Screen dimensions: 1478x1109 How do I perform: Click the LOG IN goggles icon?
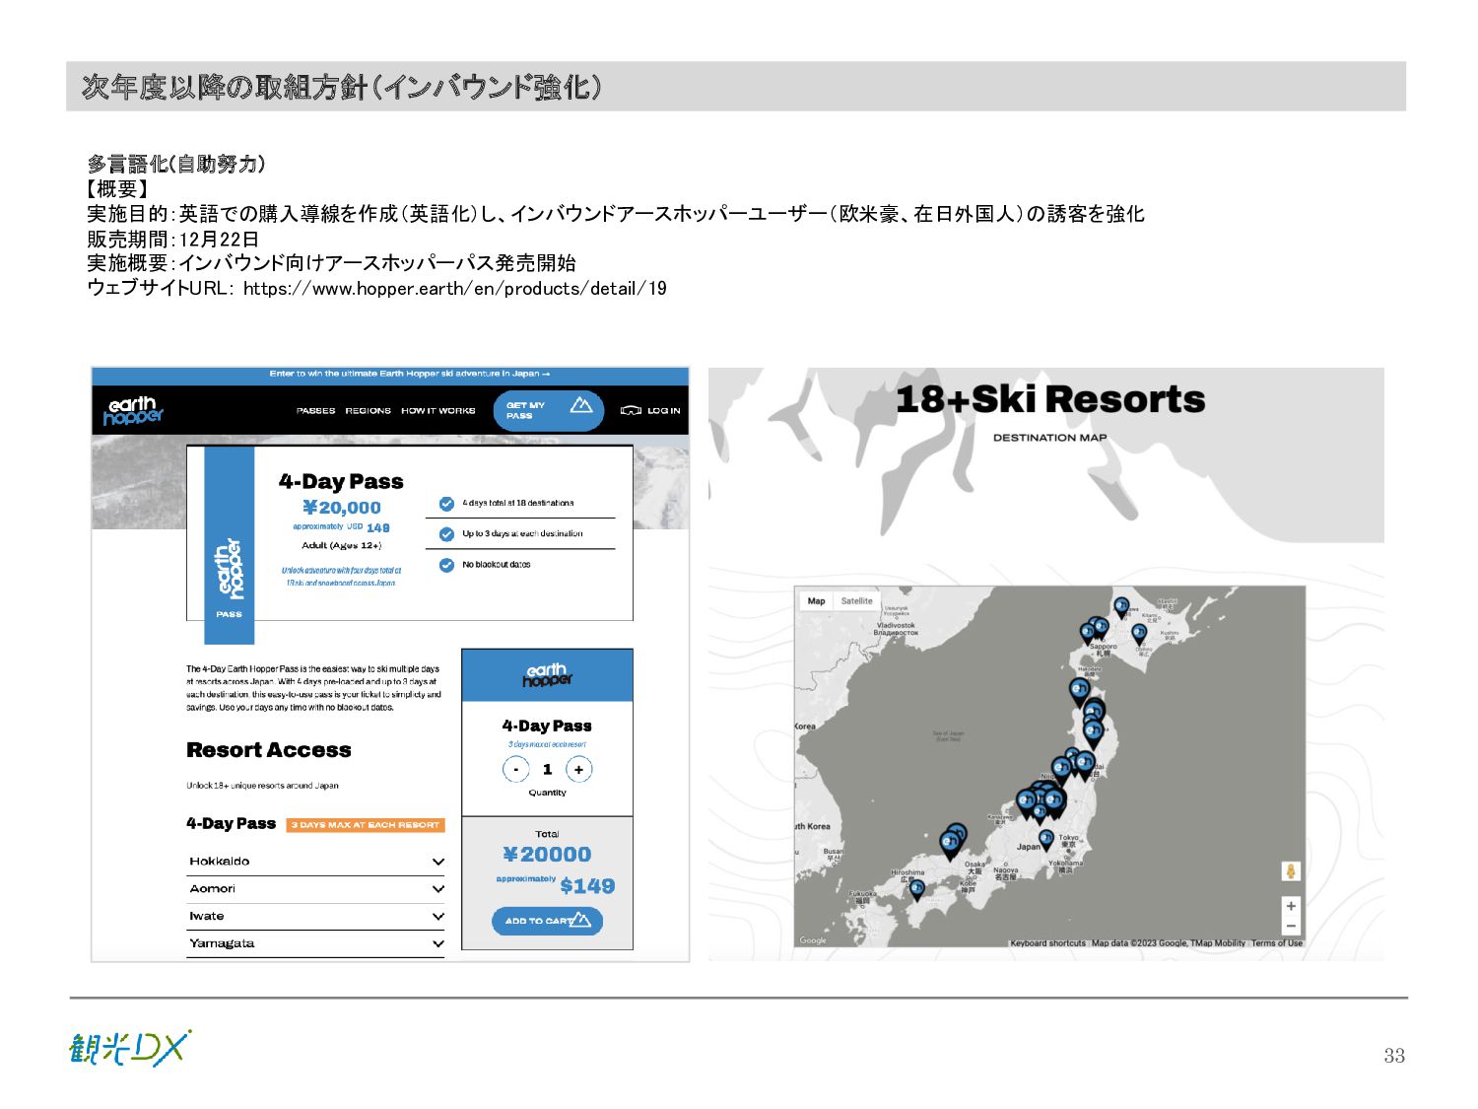tap(631, 411)
